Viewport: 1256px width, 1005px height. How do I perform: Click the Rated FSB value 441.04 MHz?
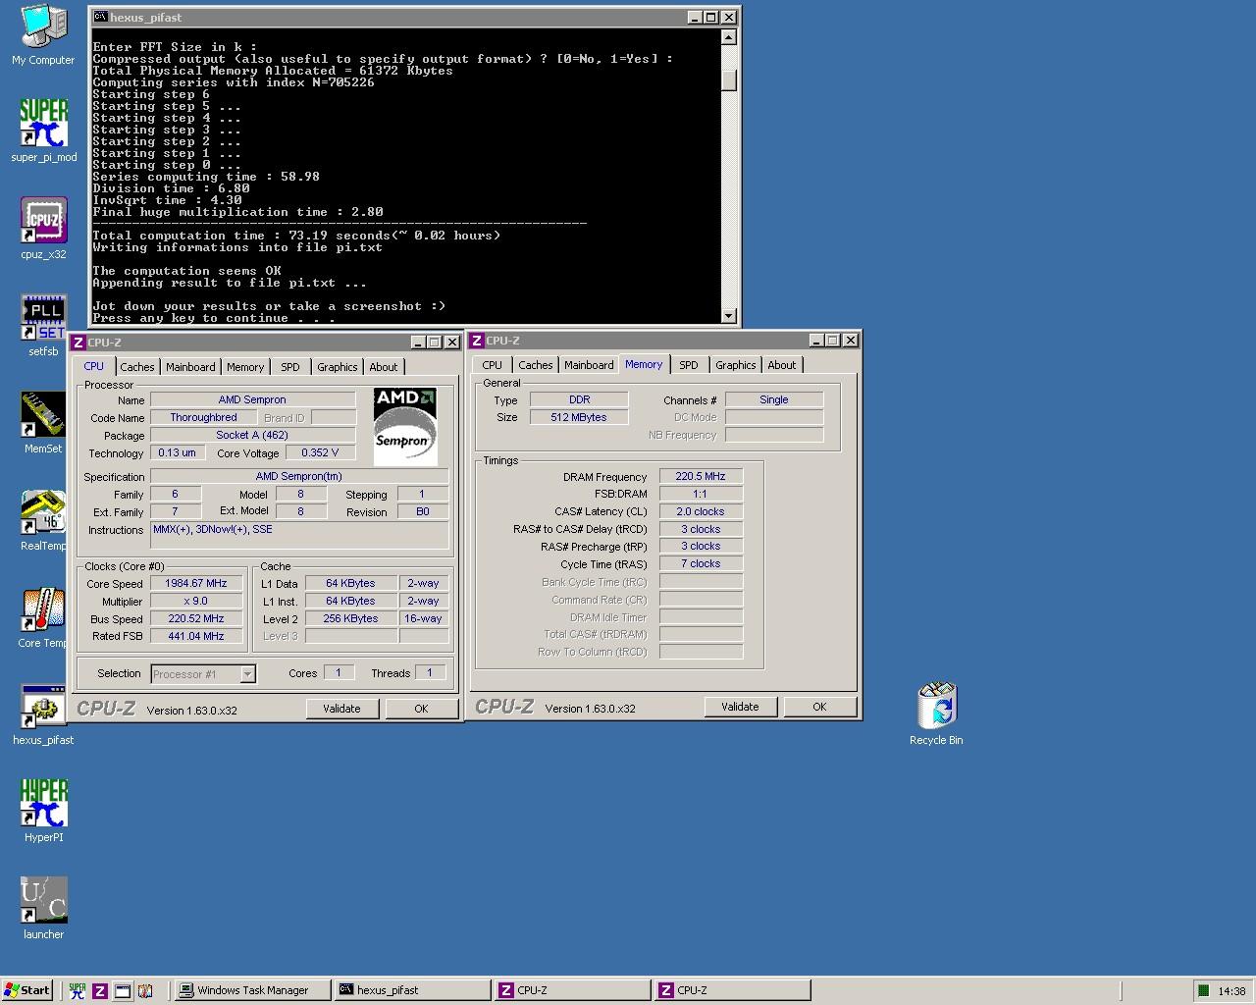(x=196, y=636)
